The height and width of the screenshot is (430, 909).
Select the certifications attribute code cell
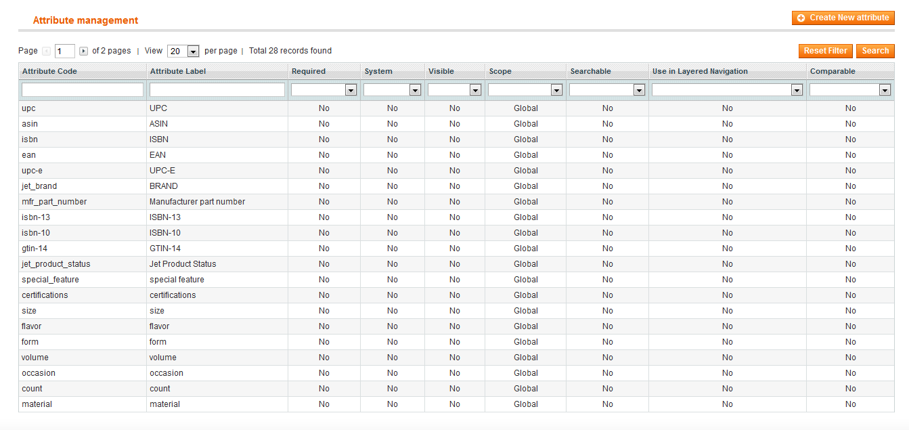83,295
